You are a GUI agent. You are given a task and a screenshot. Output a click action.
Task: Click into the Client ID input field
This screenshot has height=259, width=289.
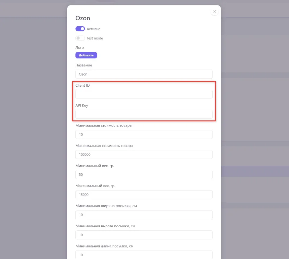144,94
